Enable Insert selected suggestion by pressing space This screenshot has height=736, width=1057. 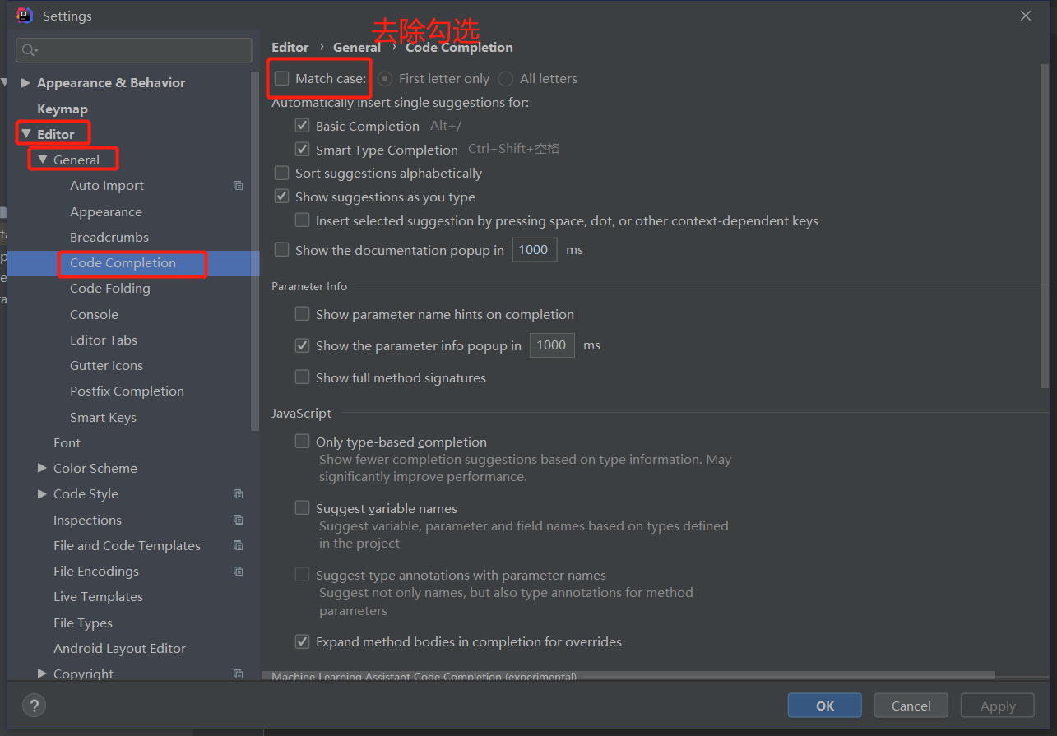pyautogui.click(x=303, y=220)
